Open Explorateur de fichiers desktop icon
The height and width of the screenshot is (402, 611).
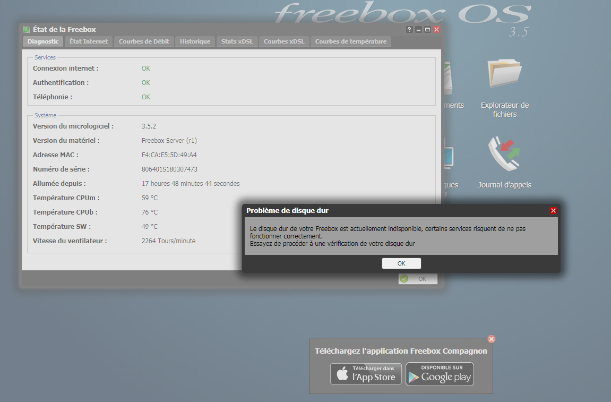point(505,88)
